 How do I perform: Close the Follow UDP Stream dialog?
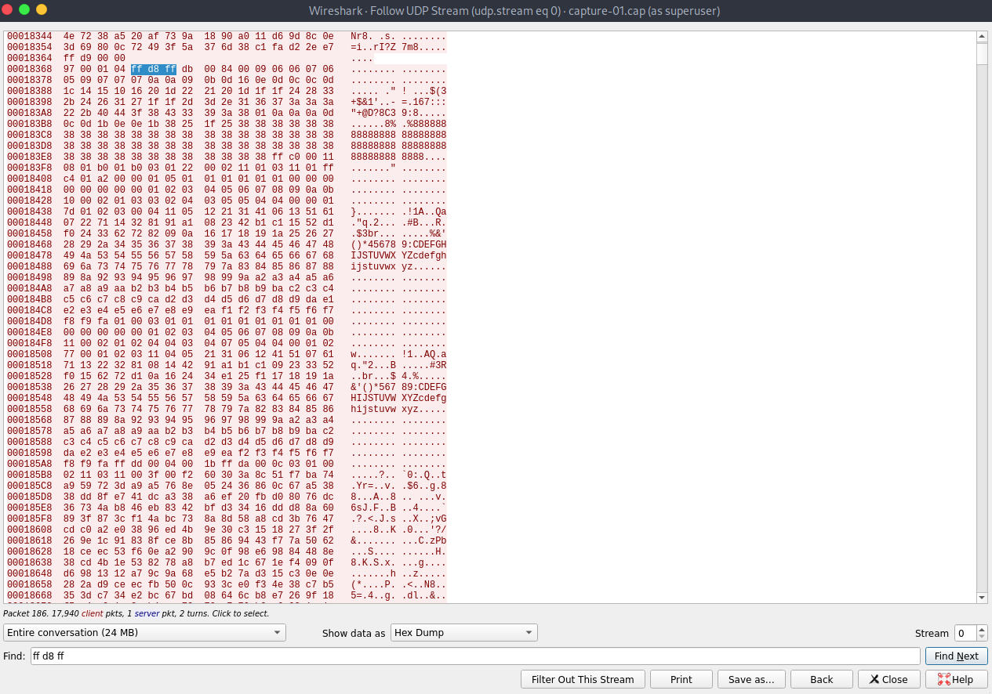click(x=888, y=679)
